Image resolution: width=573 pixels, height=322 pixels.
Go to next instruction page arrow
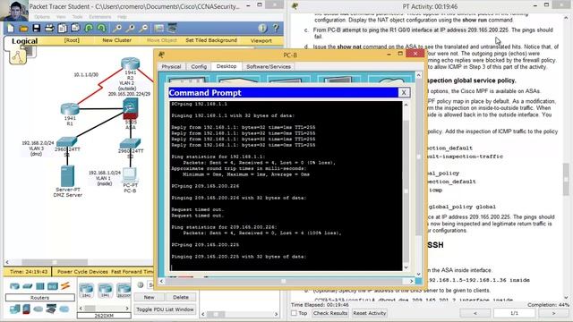tap(553, 313)
